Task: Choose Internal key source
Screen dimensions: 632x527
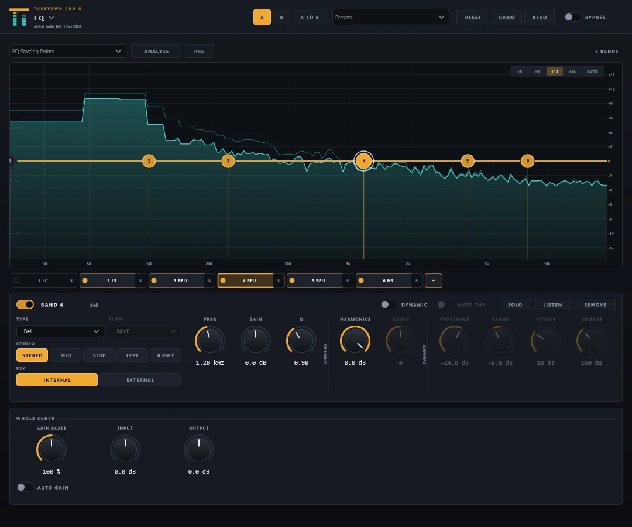Action: click(57, 380)
